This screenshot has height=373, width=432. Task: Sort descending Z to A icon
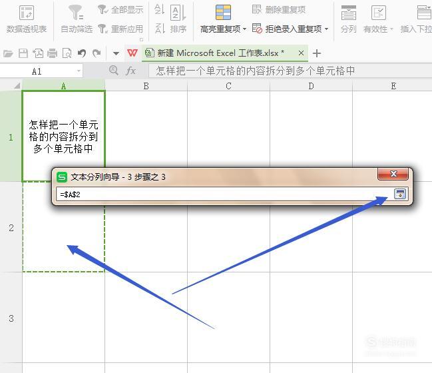(x=159, y=29)
